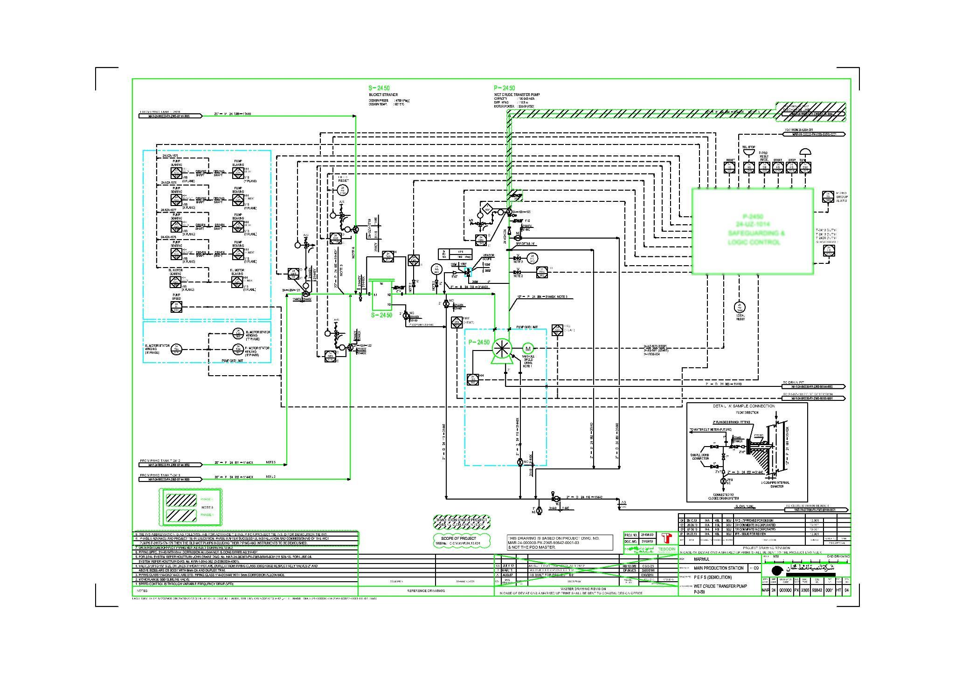Click the MARMUL area field in title block
The width and height of the screenshot is (955, 674).
[701, 559]
